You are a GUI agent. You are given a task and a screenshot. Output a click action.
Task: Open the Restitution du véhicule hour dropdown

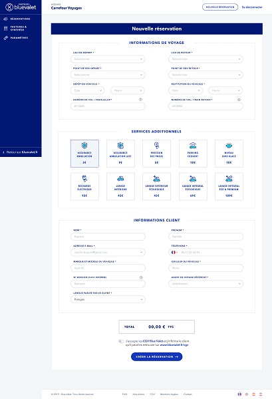point(225,90)
